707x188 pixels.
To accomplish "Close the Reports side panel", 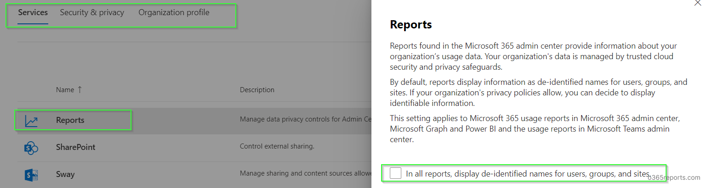I will 700,3.
